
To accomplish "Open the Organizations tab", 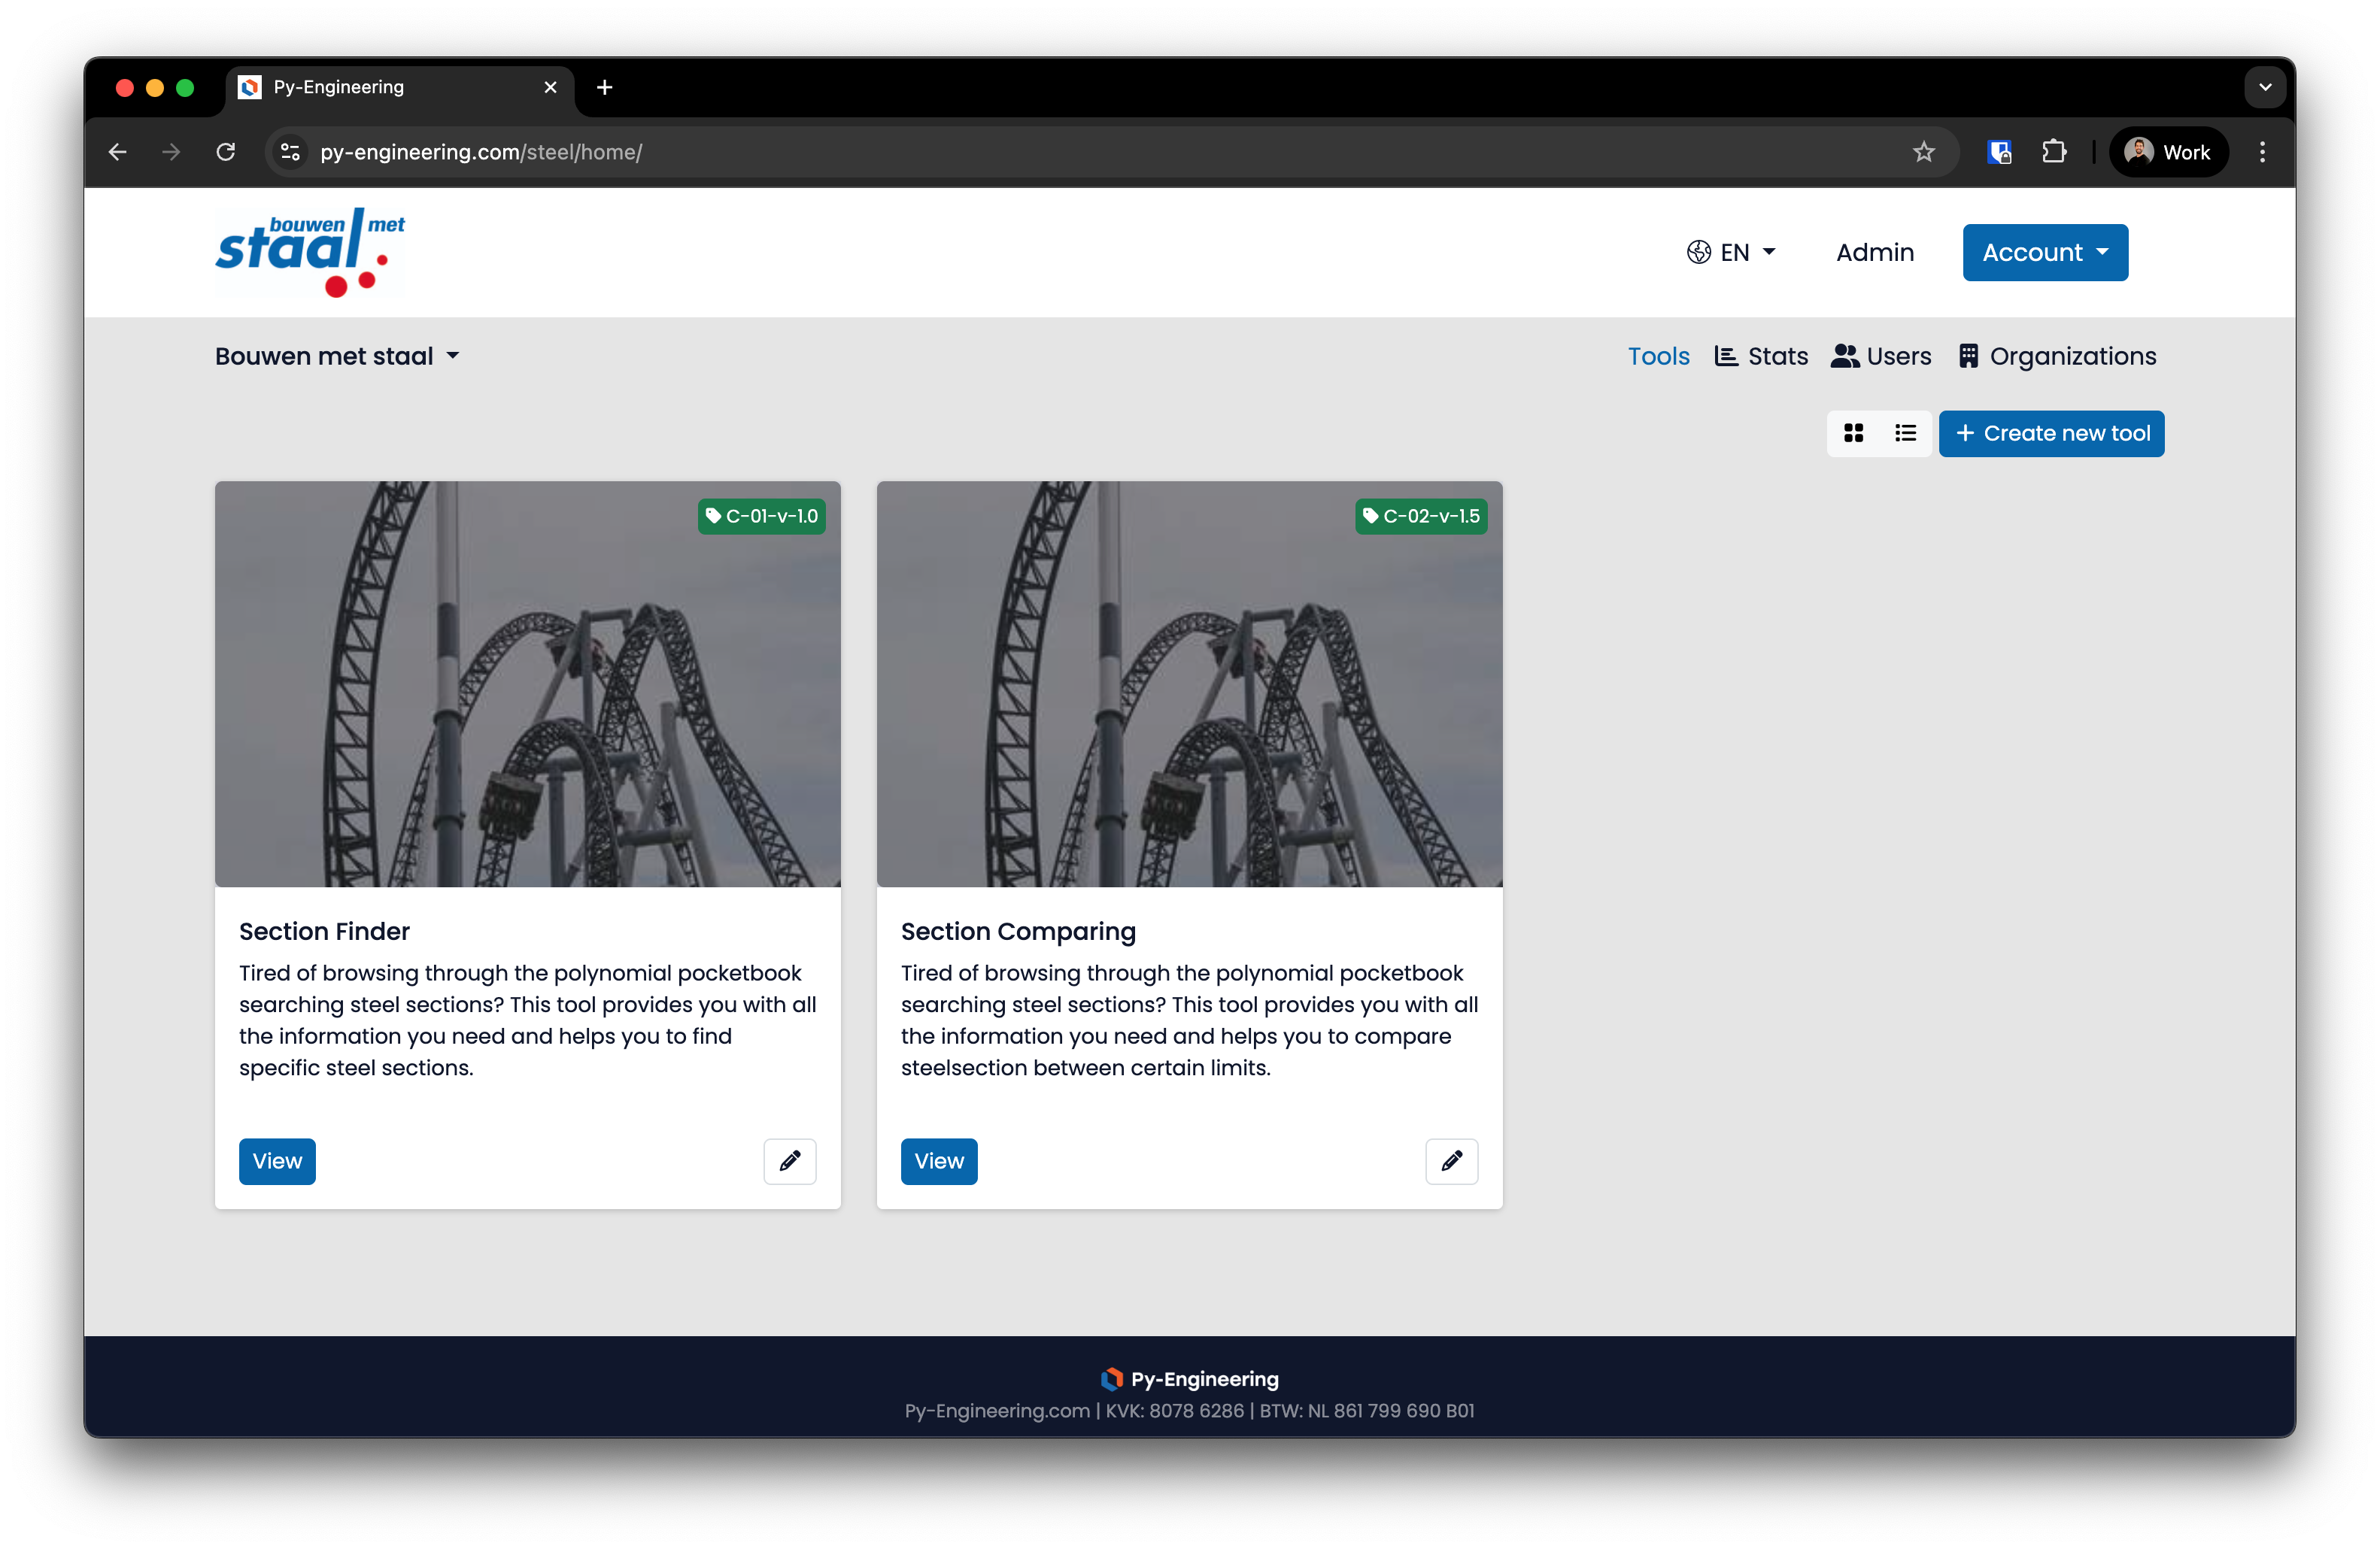I will tap(2057, 356).
